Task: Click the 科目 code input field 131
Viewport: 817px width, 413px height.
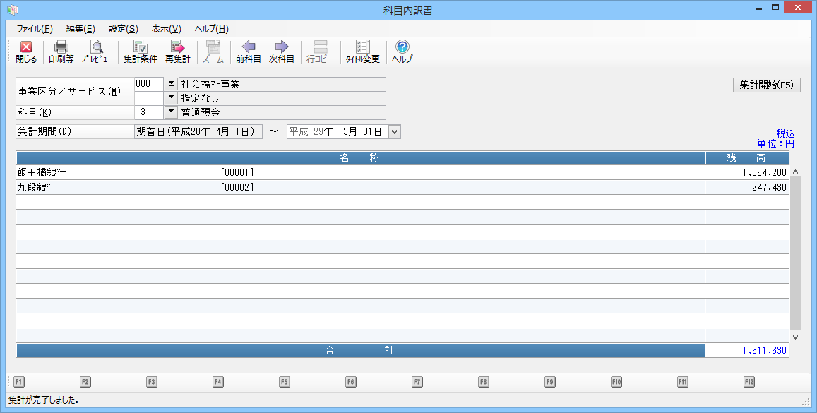Action: pyautogui.click(x=148, y=112)
